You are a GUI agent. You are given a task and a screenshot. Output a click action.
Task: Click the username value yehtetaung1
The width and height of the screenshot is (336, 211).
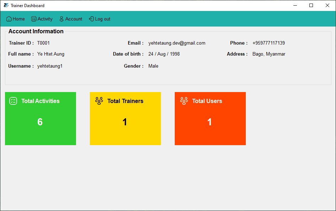coord(50,66)
